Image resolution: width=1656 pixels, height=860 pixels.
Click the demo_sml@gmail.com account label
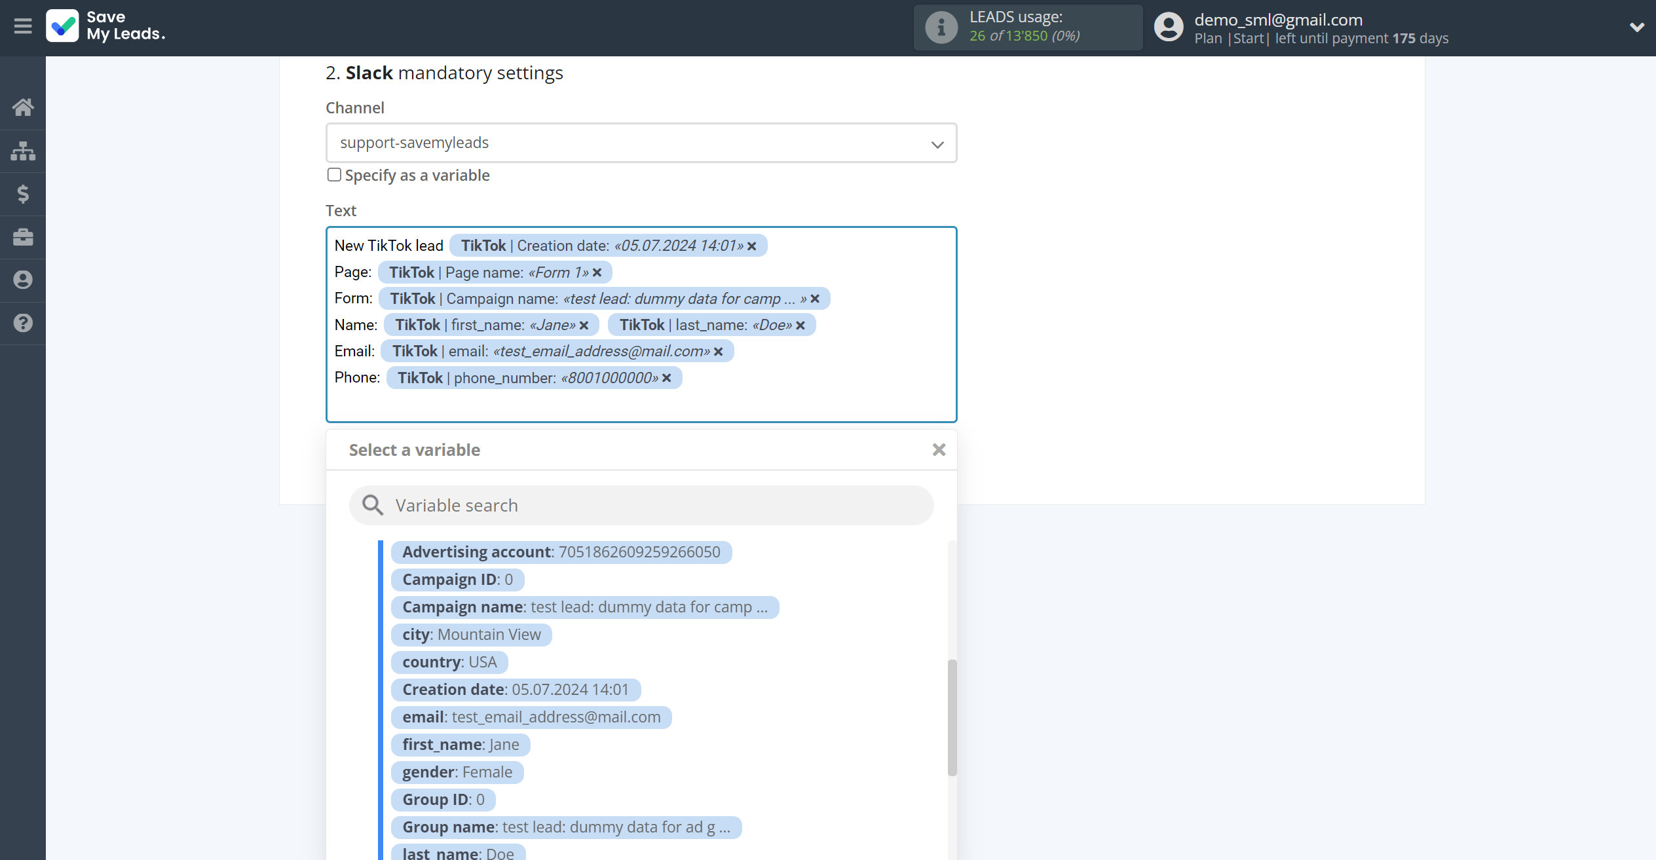1278,20
